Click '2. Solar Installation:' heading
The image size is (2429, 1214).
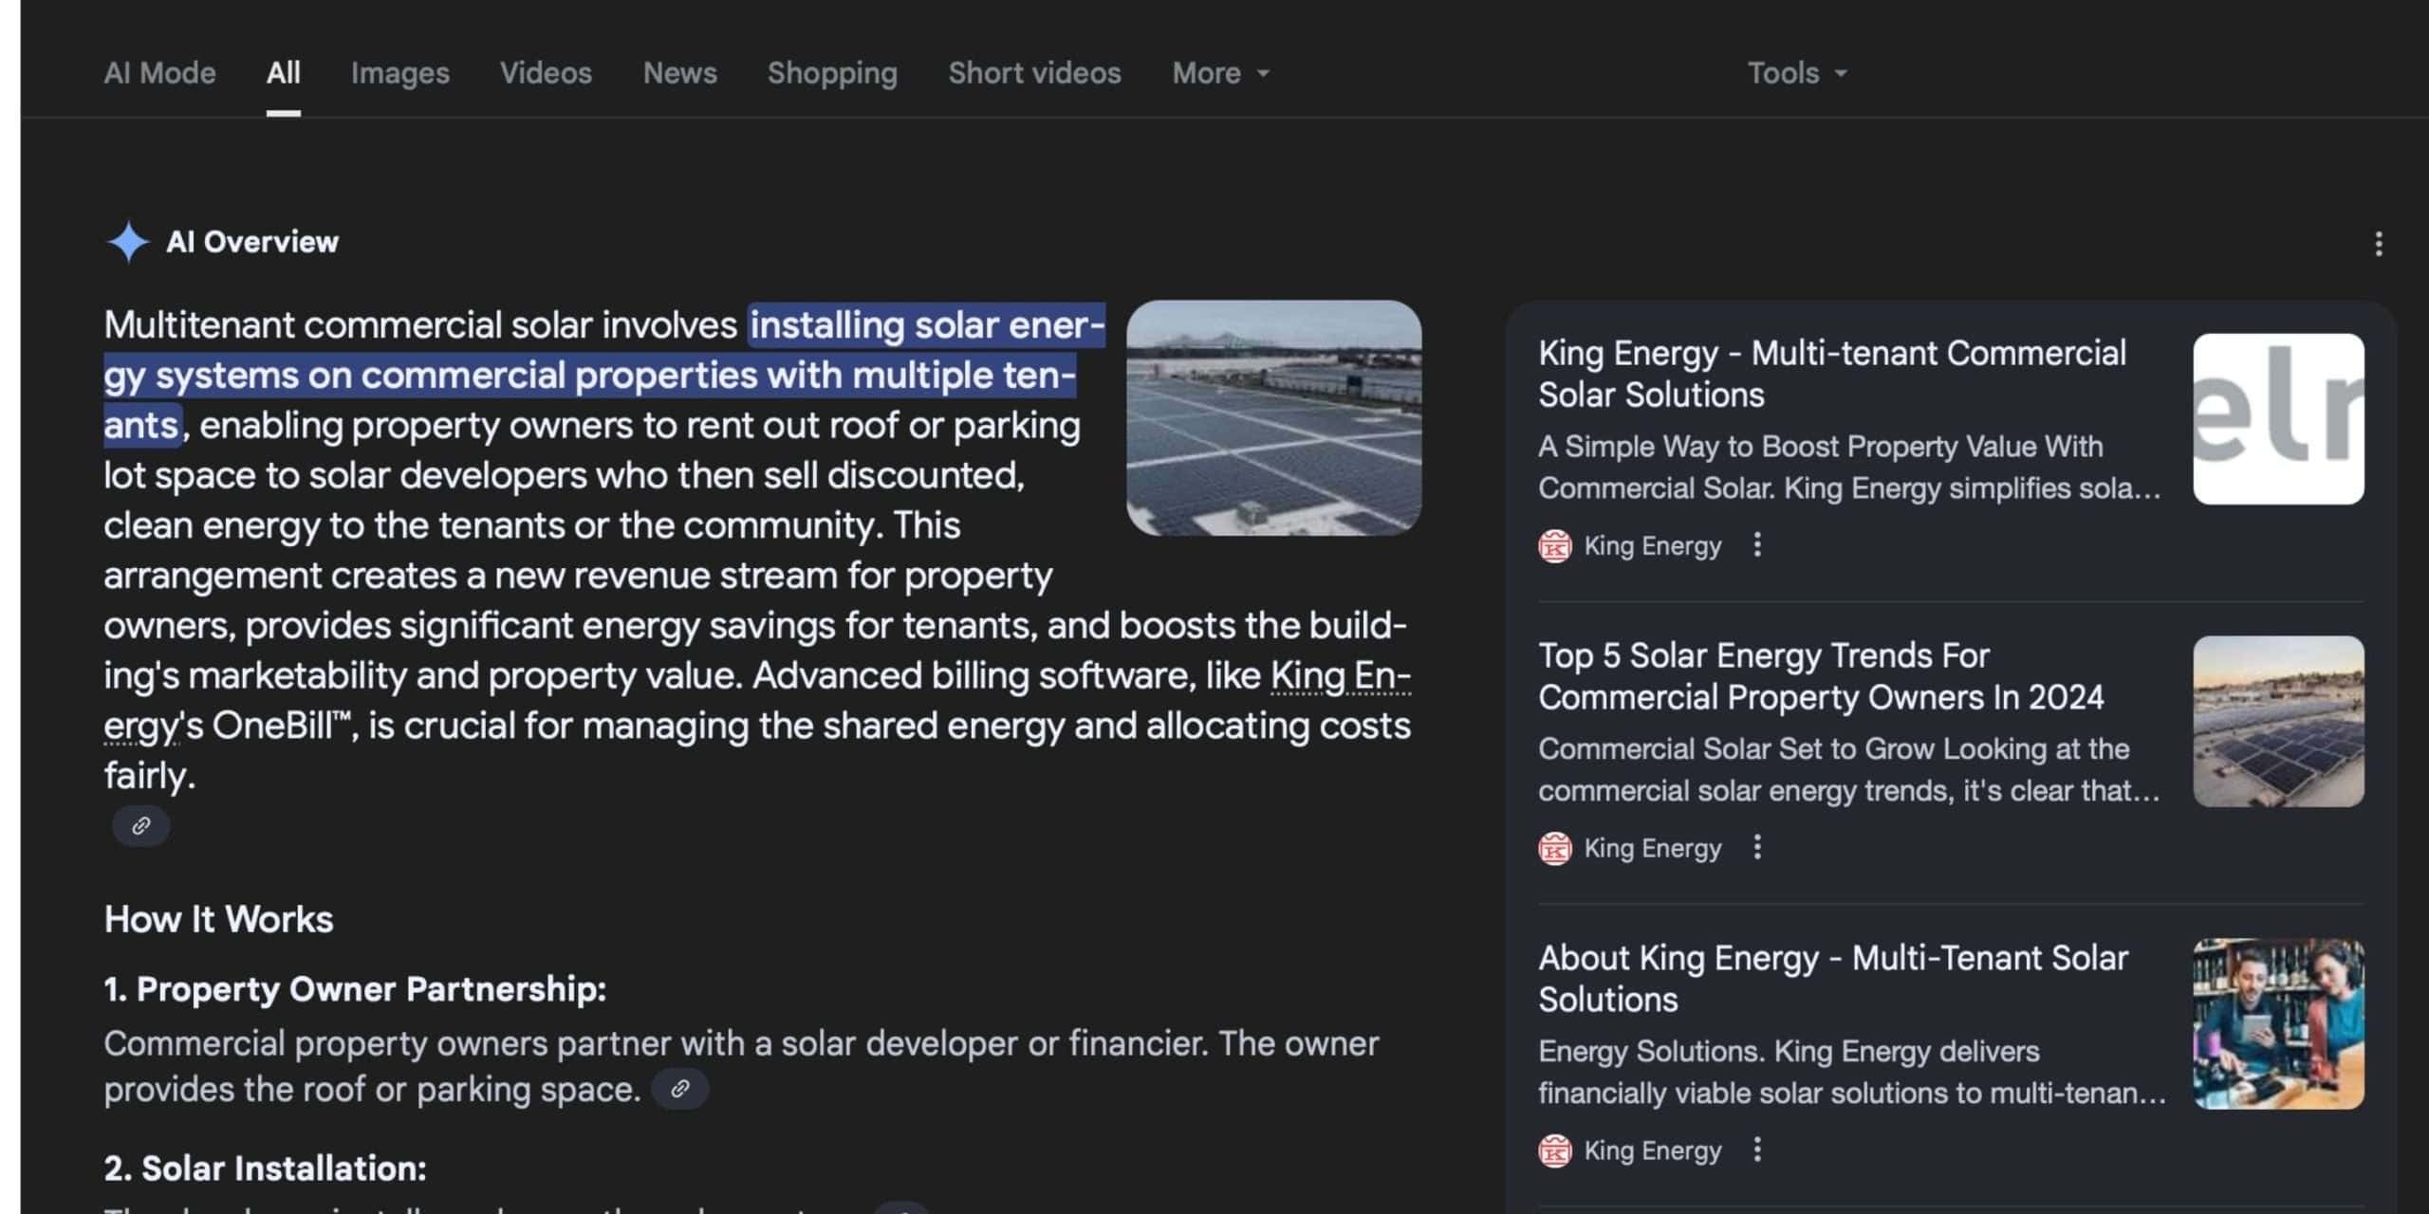(265, 1168)
